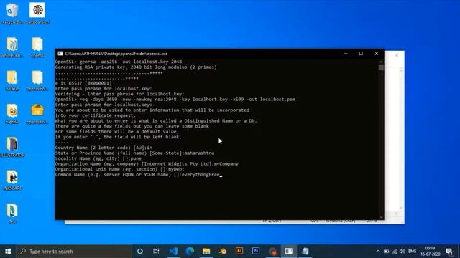Screen dimensions: 460x258
Task: Launch Photoshop from the taskbar
Action: coord(256,251)
